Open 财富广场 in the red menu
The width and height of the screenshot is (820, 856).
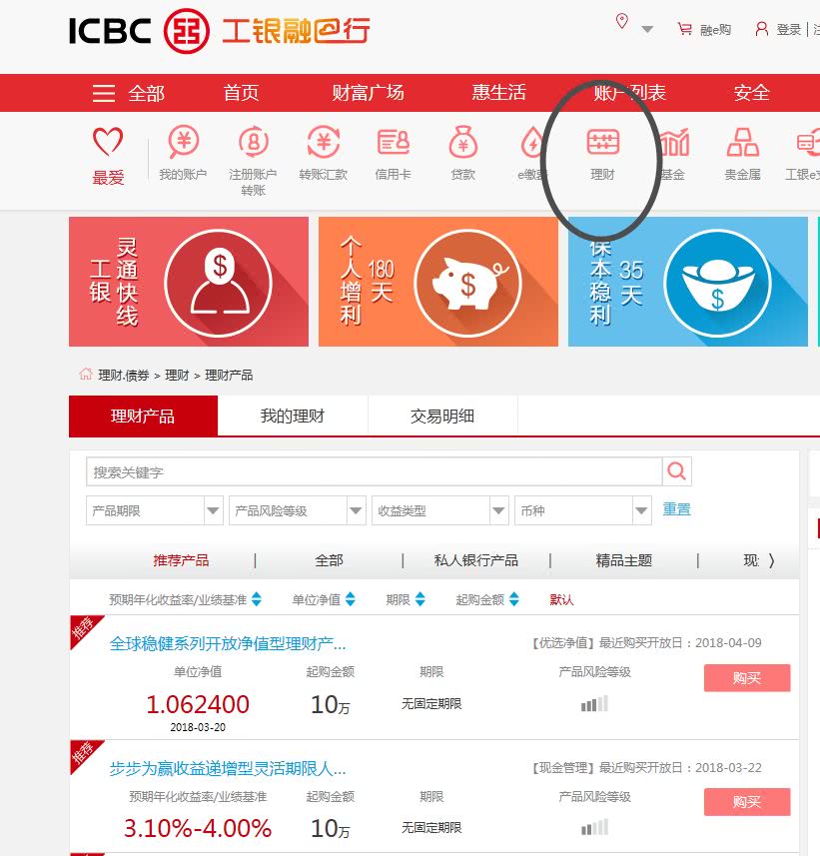pyautogui.click(x=368, y=93)
